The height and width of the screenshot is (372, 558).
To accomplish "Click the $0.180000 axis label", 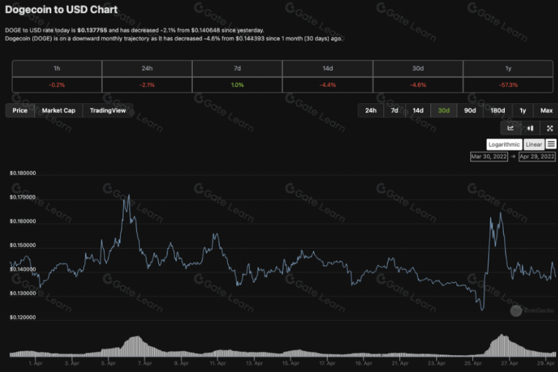I will [23, 173].
